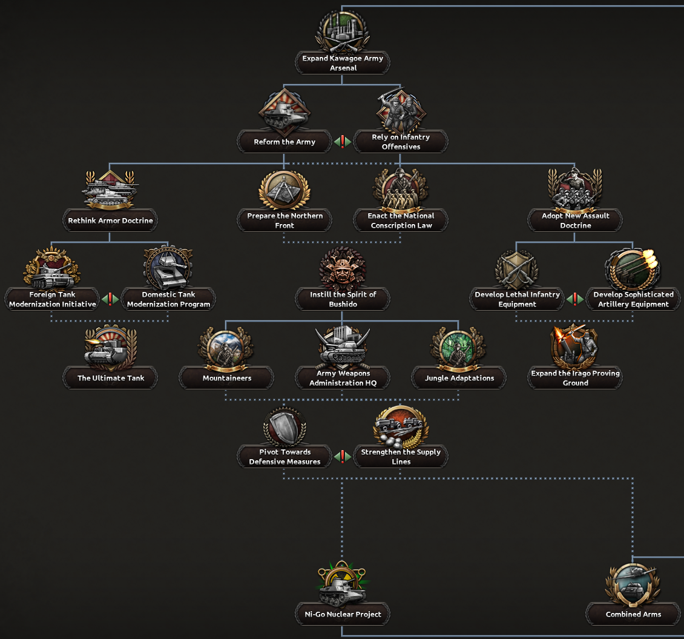Click the Foreign Tank Modernization Initiative label

[x=52, y=299]
